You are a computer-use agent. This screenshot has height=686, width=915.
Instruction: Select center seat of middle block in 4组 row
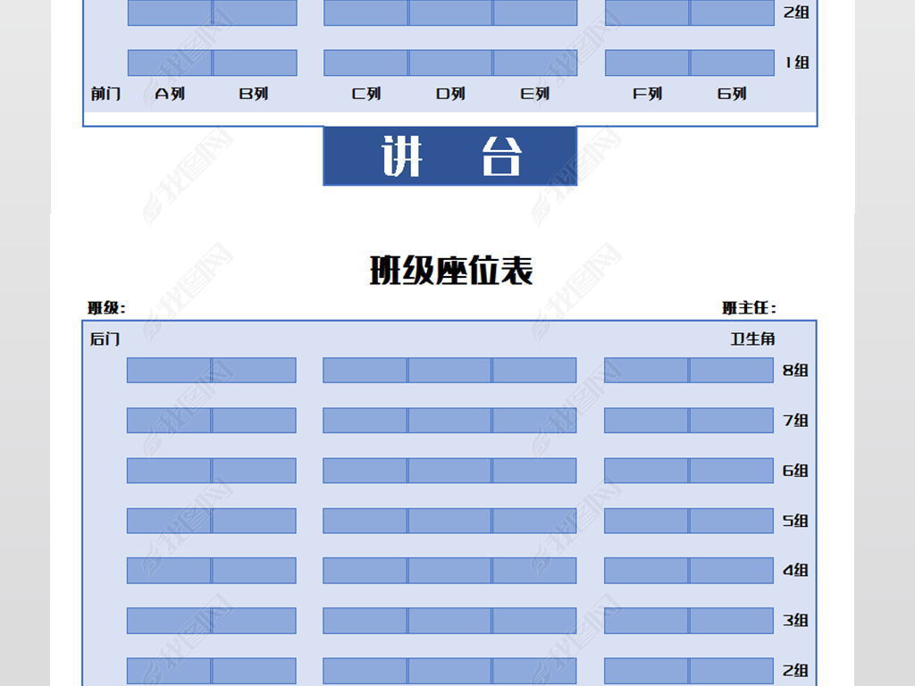click(x=449, y=571)
